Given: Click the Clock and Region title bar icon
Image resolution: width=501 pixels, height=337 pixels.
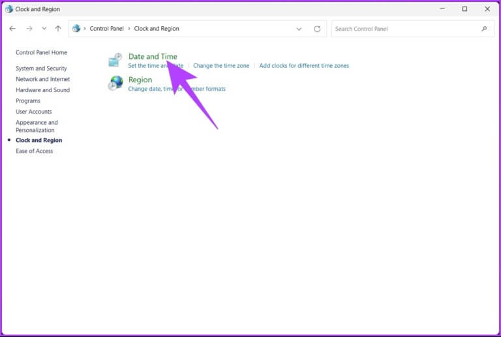Looking at the screenshot, I should (9, 9).
